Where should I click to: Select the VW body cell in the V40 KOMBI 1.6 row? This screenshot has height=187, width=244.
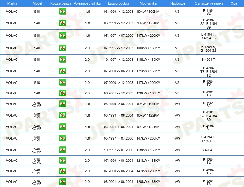177,104
